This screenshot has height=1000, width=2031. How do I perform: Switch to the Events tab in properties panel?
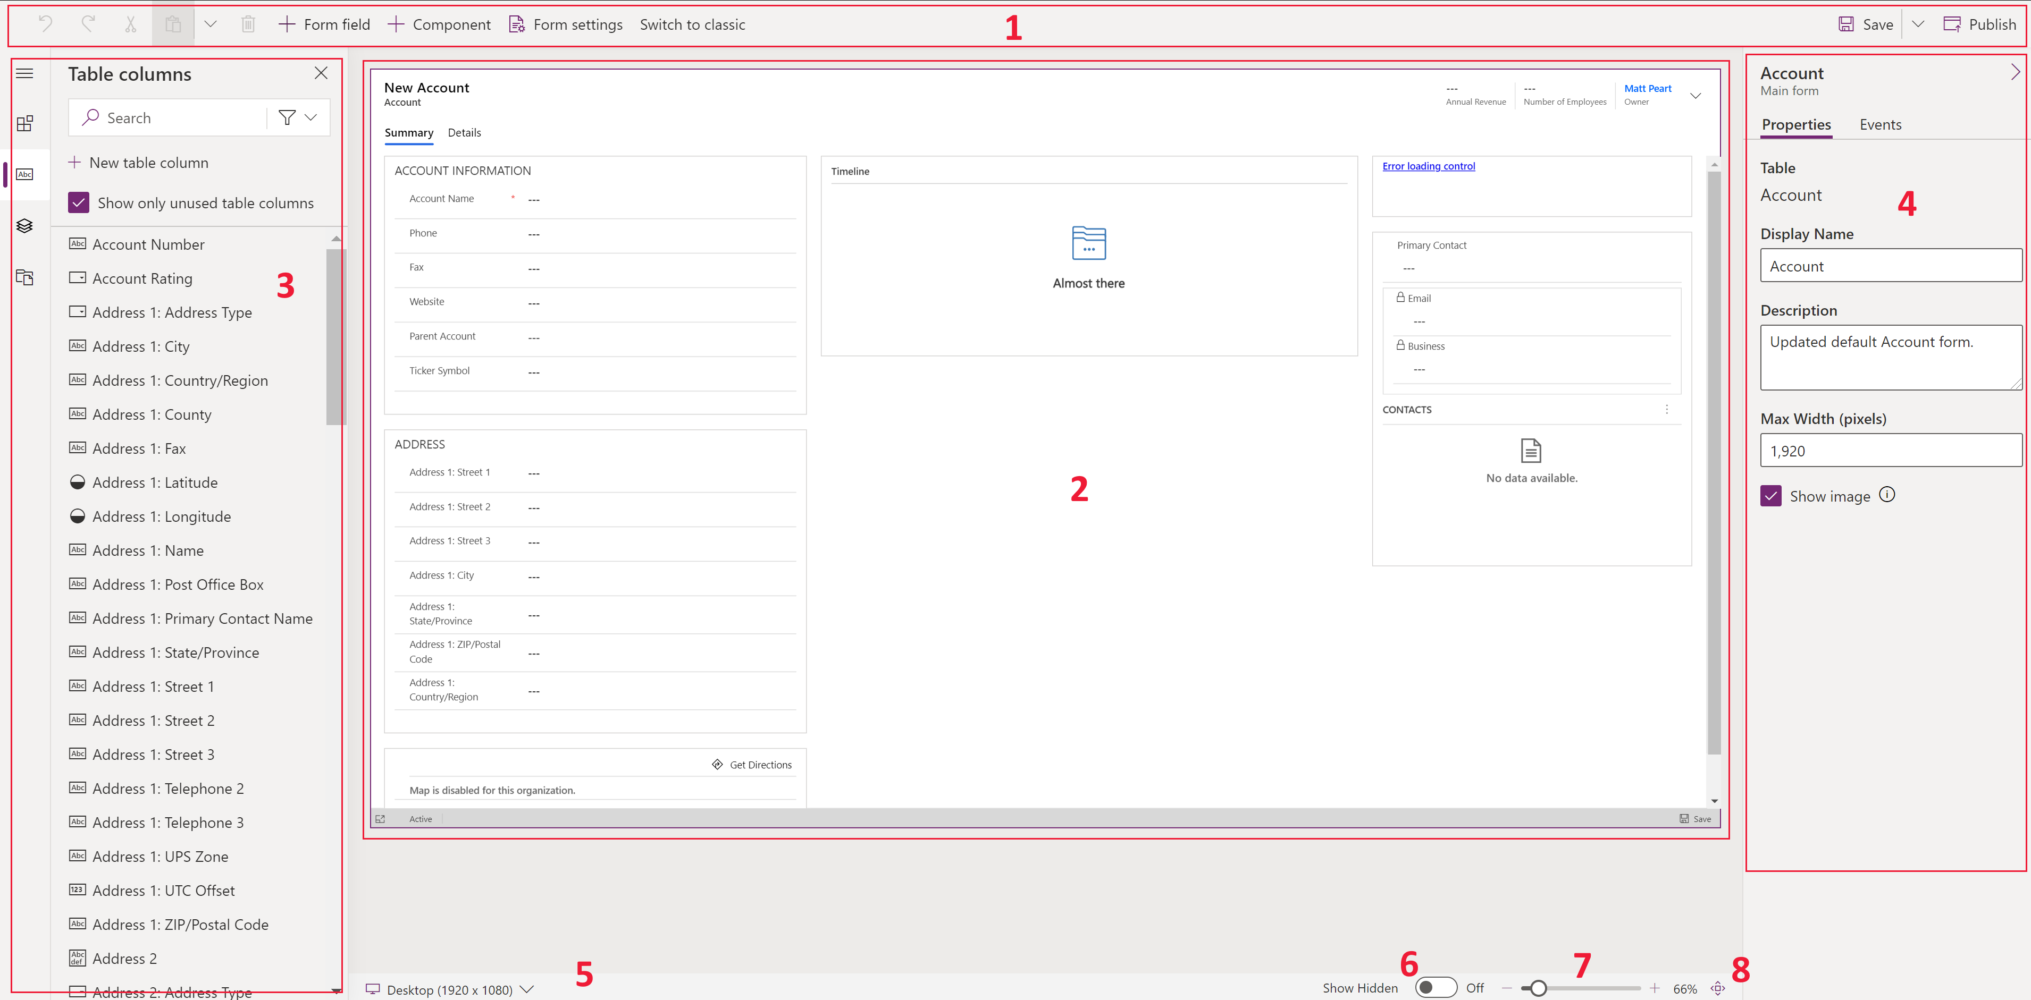[1881, 124]
